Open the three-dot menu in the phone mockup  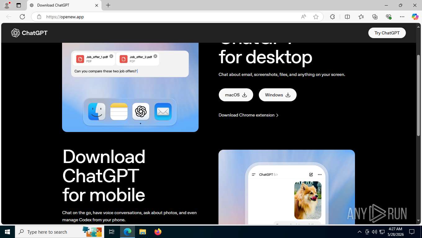[x=320, y=174]
